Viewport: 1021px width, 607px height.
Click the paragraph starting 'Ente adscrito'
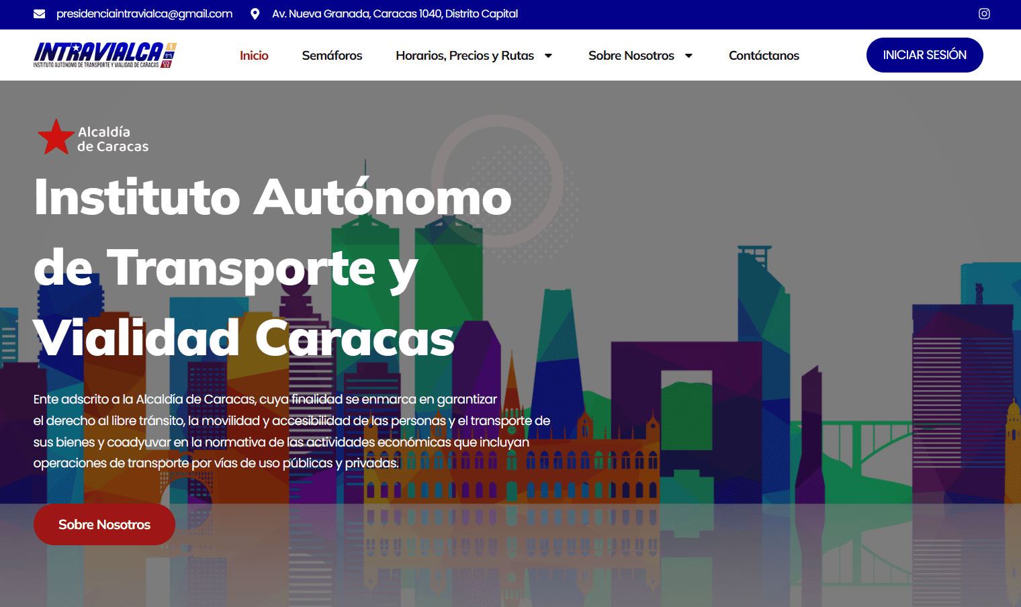(292, 431)
